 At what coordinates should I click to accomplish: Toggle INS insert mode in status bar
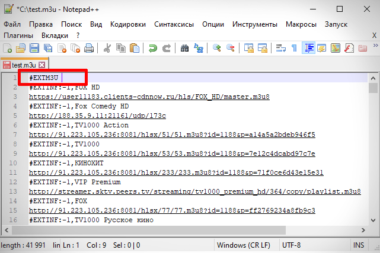pyautogui.click(x=359, y=245)
